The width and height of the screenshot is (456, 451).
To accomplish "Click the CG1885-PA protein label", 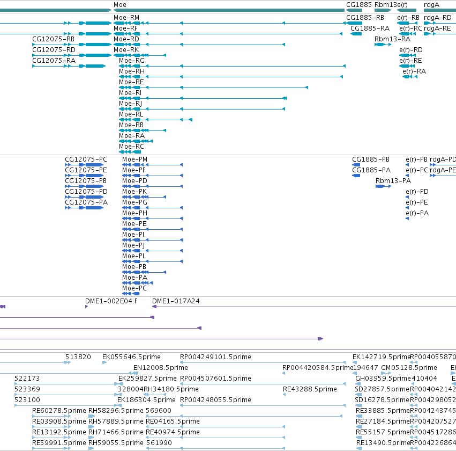I will pyautogui.click(x=371, y=170).
